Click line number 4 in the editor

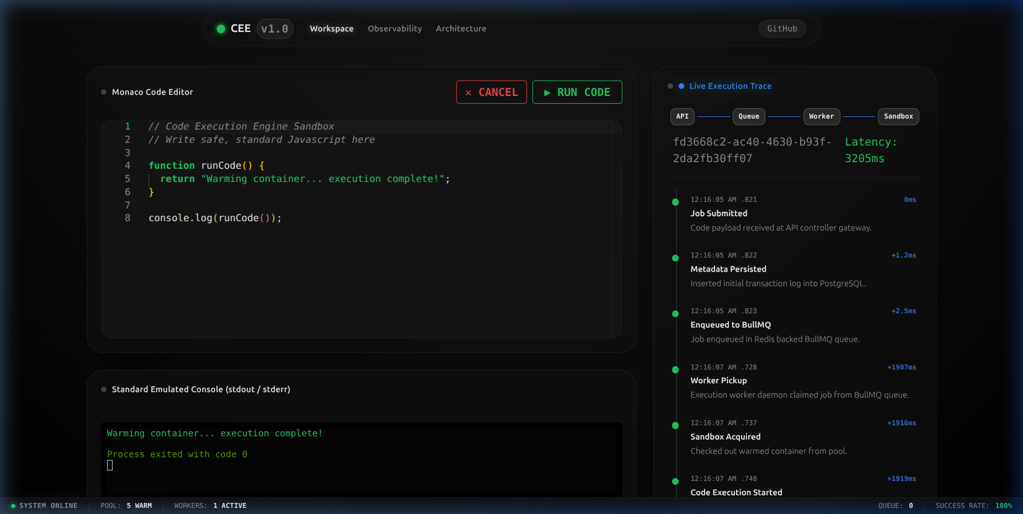click(127, 165)
